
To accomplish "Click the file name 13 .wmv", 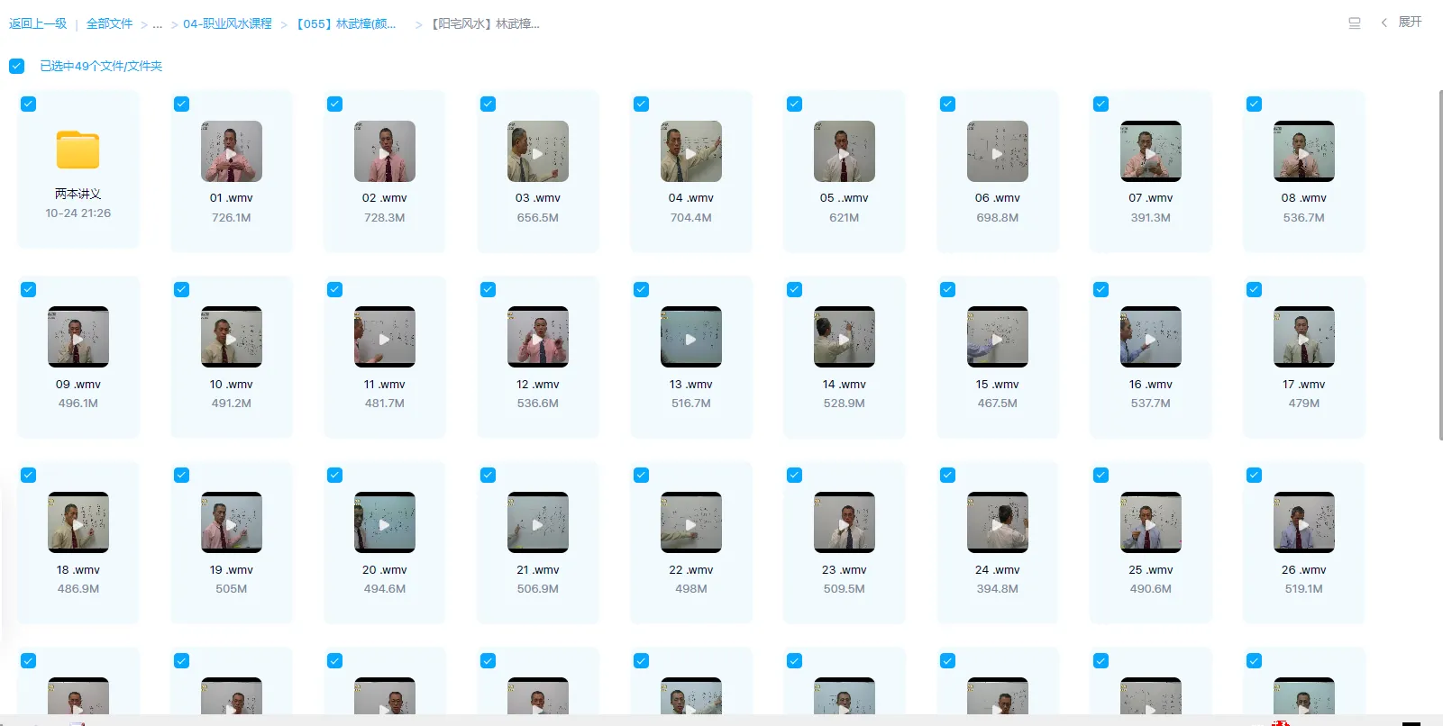I will coord(691,385).
